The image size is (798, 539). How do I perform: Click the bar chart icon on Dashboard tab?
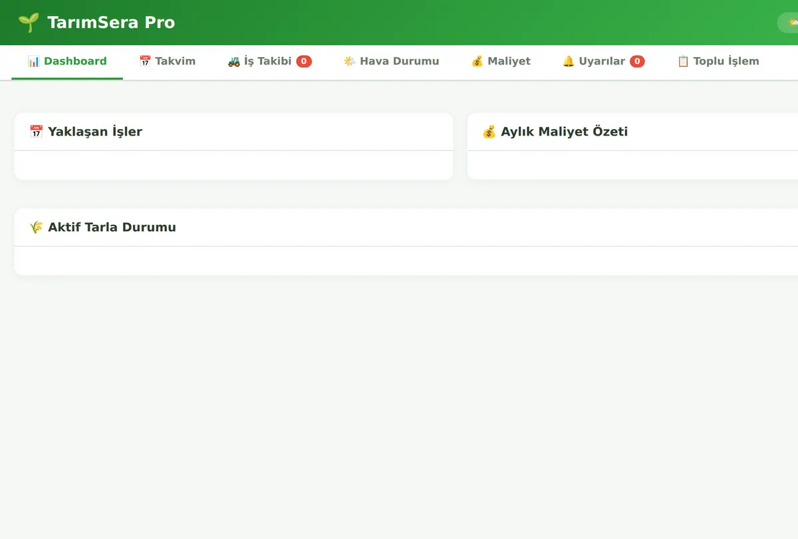34,61
